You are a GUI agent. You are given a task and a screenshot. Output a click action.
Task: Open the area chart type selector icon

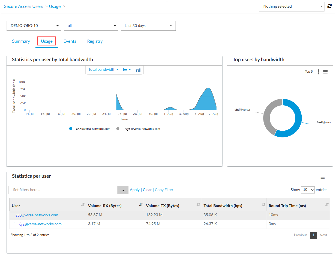point(127,70)
